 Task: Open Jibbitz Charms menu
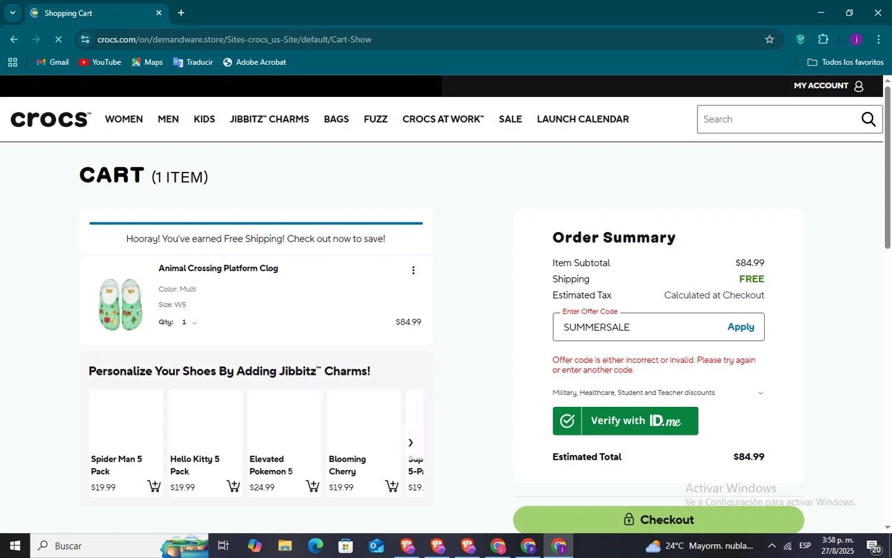[269, 119]
